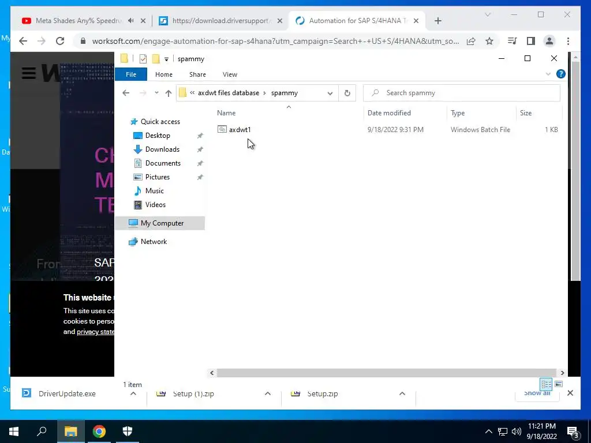Select Network in navigation pane
This screenshot has height=443, width=591.
click(154, 242)
